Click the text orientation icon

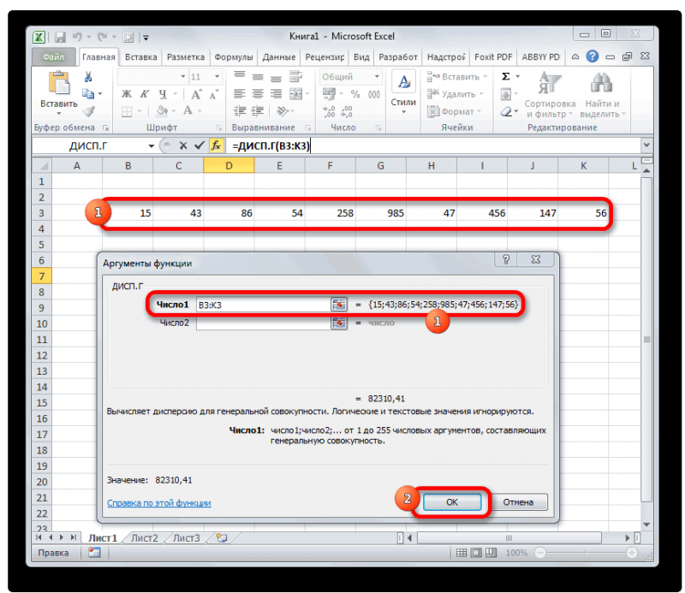(x=283, y=111)
